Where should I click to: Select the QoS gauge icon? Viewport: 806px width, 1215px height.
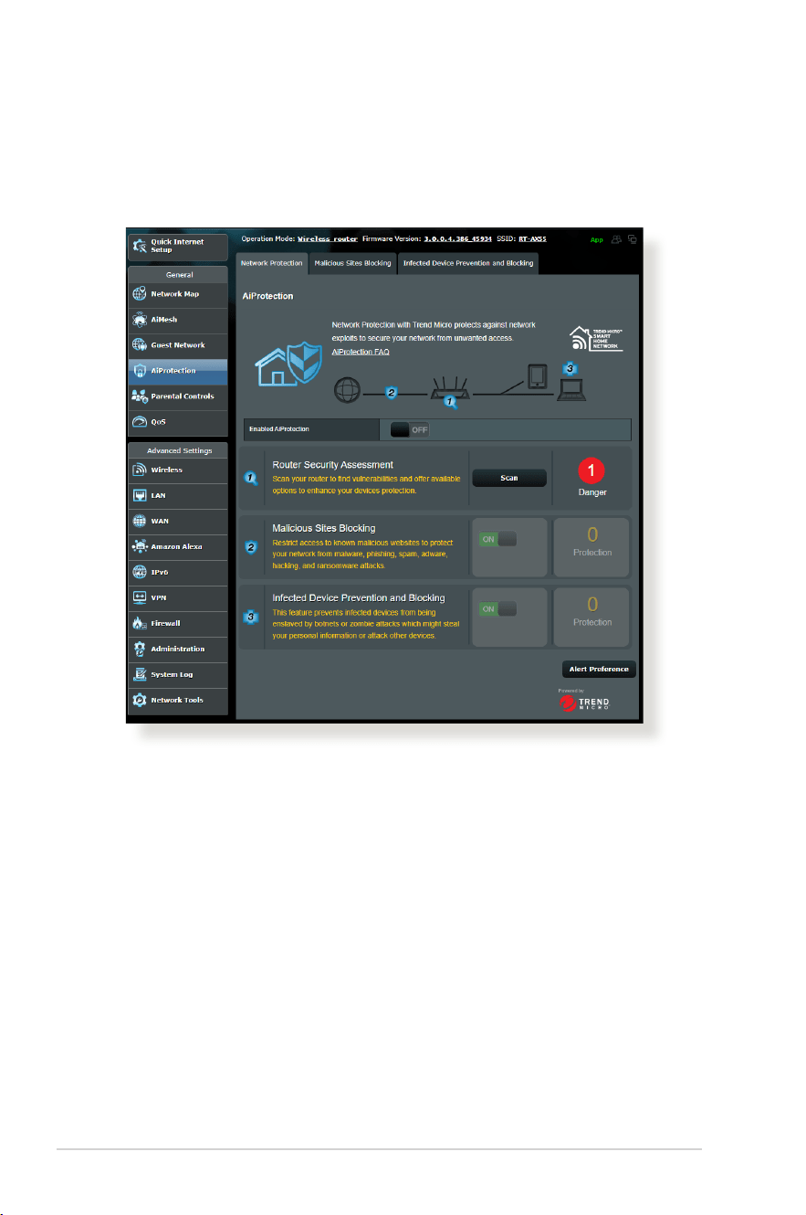140,422
